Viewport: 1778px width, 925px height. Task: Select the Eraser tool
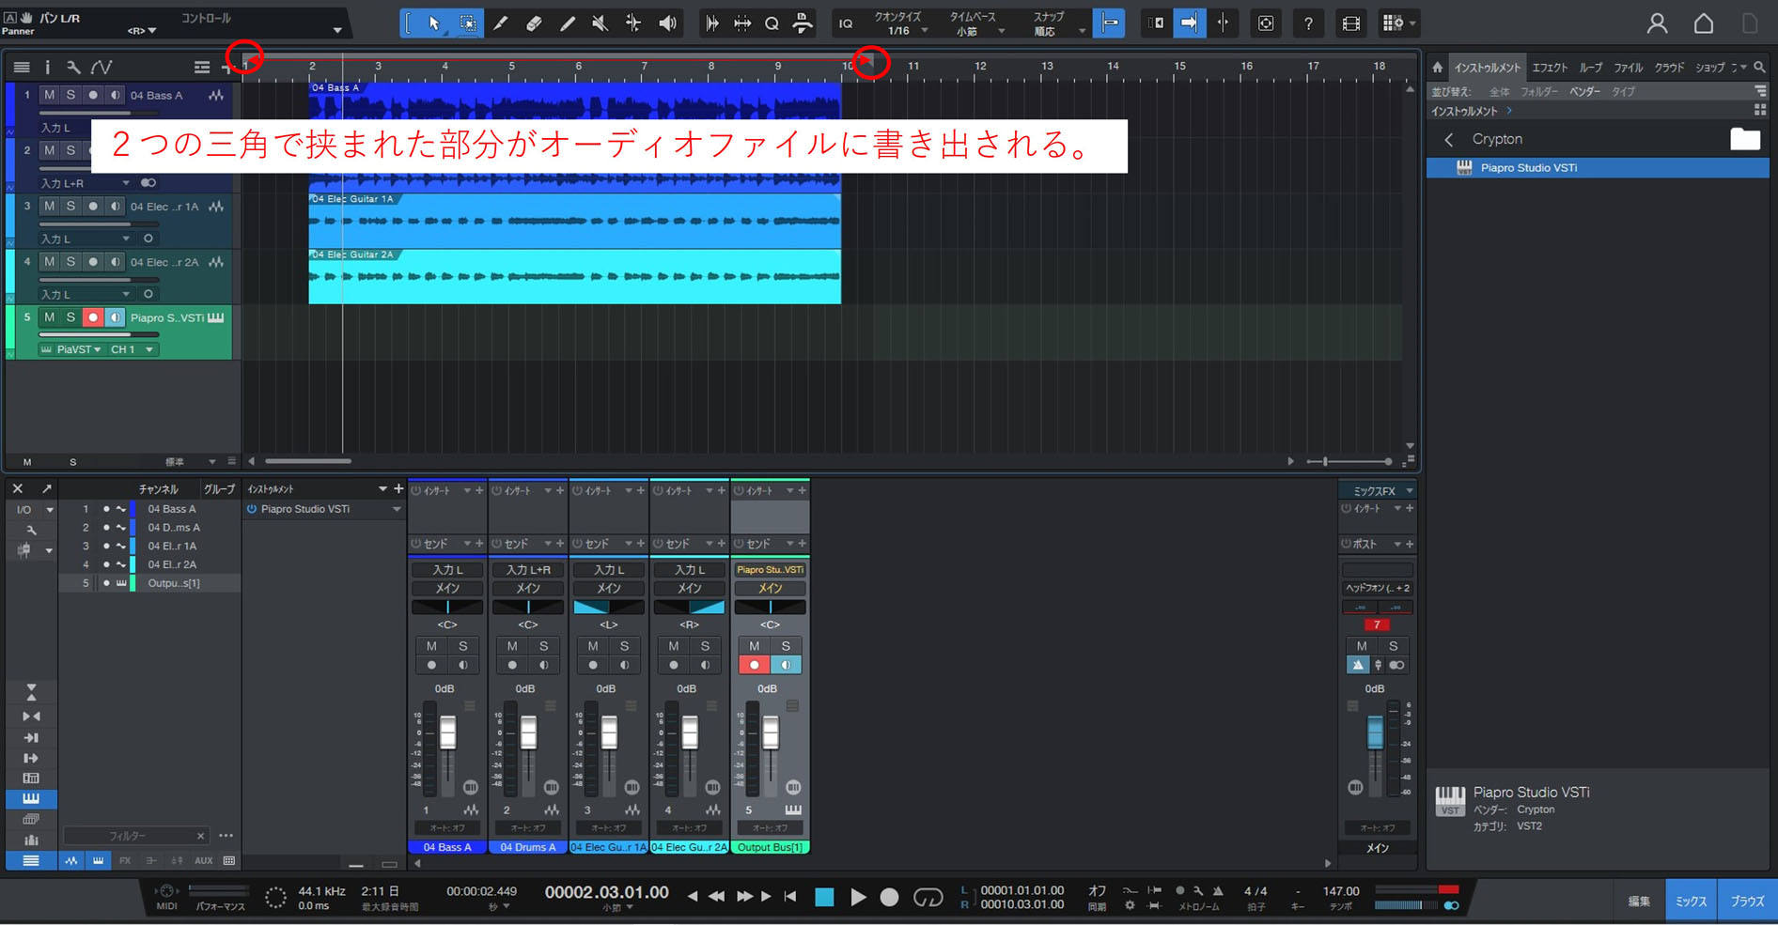coord(534,23)
